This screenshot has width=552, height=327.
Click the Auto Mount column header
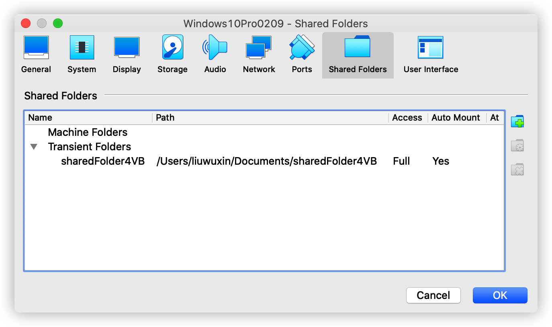coord(456,118)
